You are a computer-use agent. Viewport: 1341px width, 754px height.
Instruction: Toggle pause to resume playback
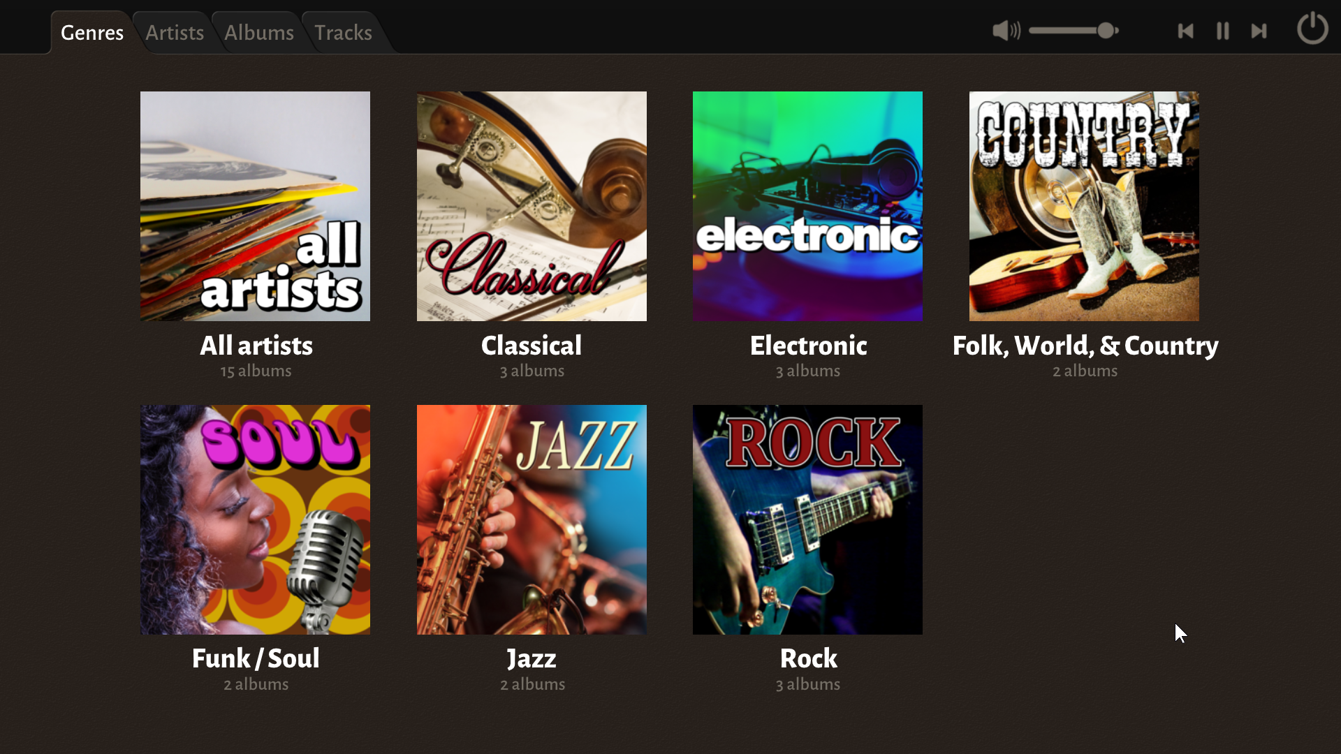[1223, 31]
